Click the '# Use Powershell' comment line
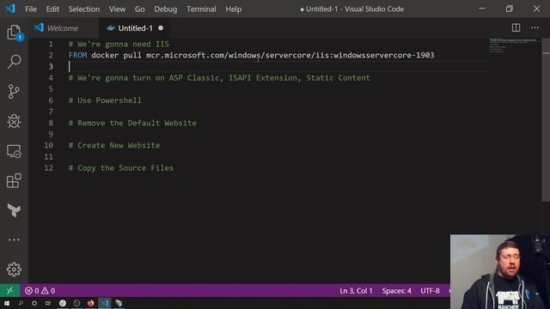This screenshot has width=550, height=309. 105,100
